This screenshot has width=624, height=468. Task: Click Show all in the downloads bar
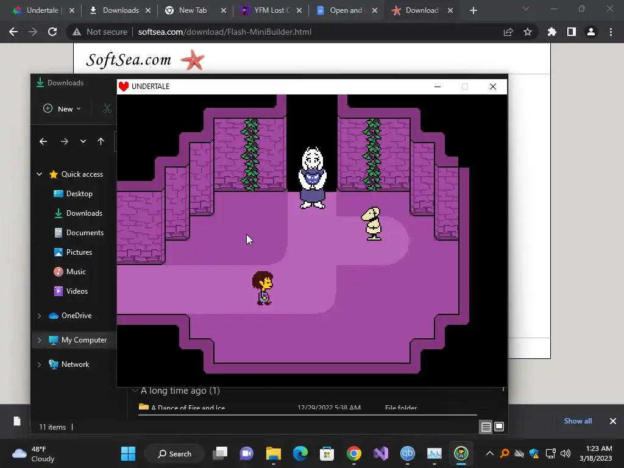tap(578, 421)
